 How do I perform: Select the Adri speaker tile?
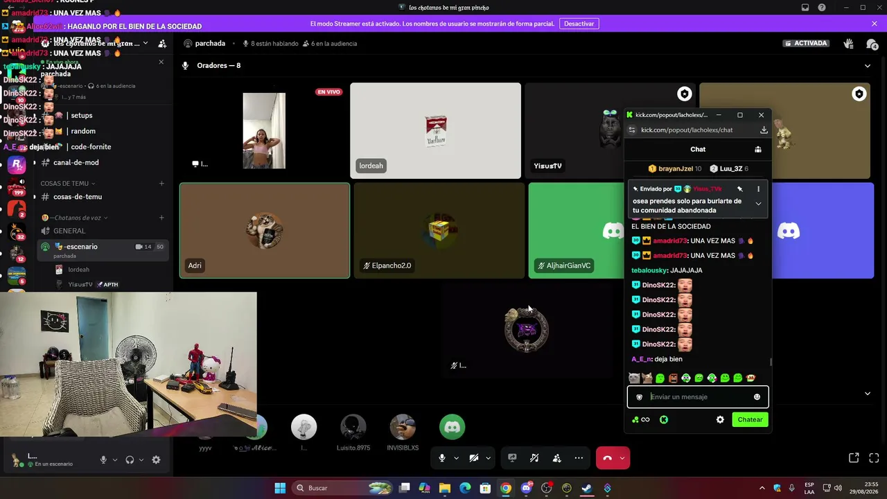(265, 231)
